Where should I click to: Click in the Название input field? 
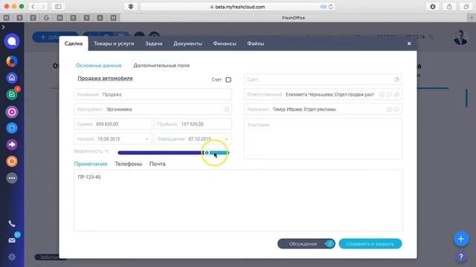coord(152,94)
